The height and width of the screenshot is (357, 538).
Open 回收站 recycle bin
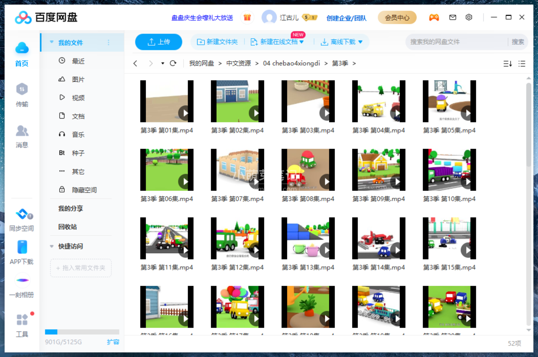[x=68, y=227]
